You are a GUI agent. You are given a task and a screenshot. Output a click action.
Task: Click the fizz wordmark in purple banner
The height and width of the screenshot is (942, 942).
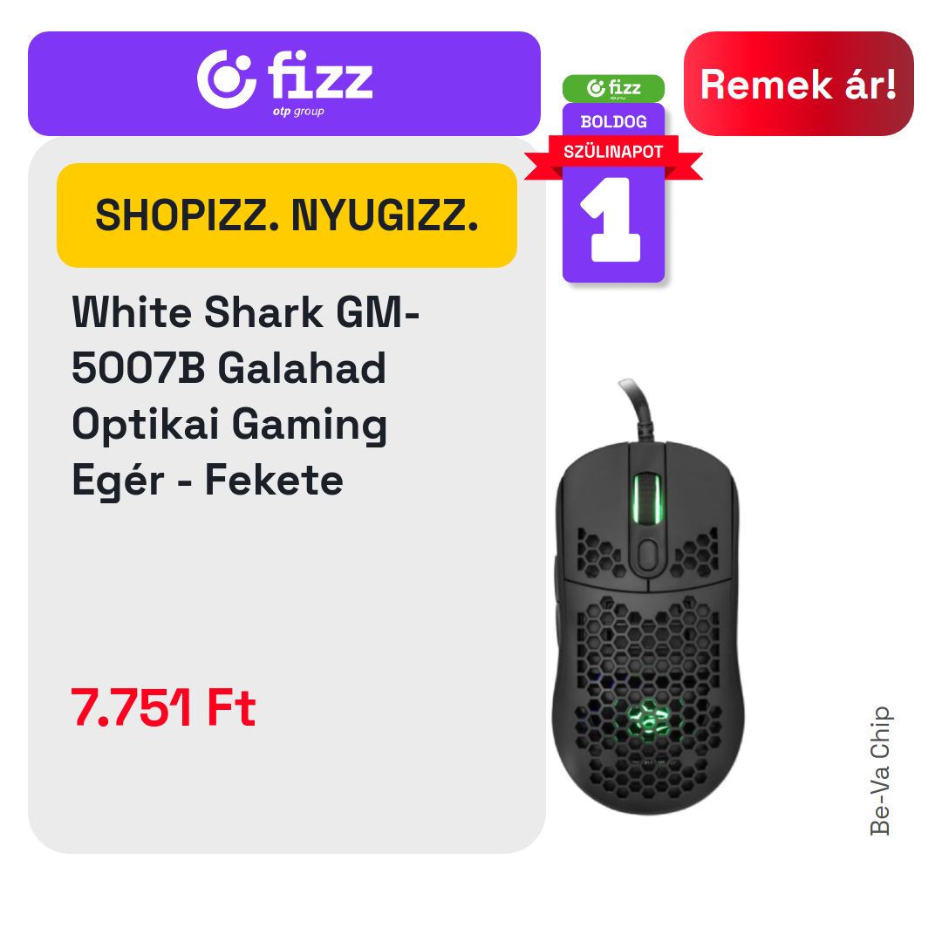[320, 75]
